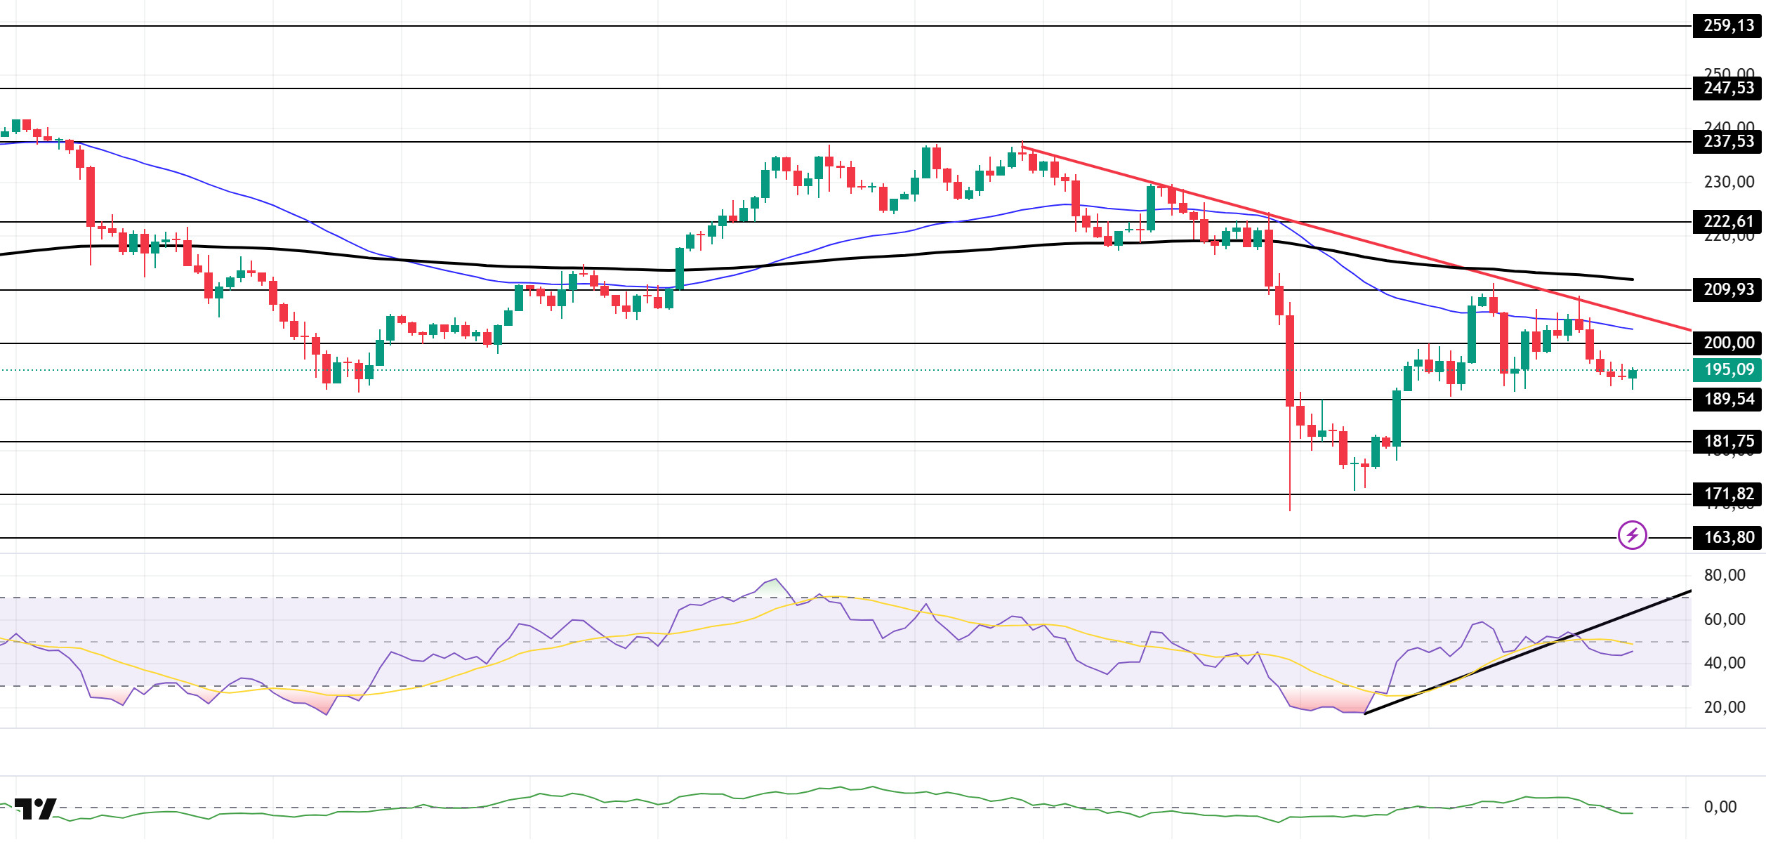1766x849 pixels.
Task: Click the purple lightning bolt icon
Action: pos(1632,536)
